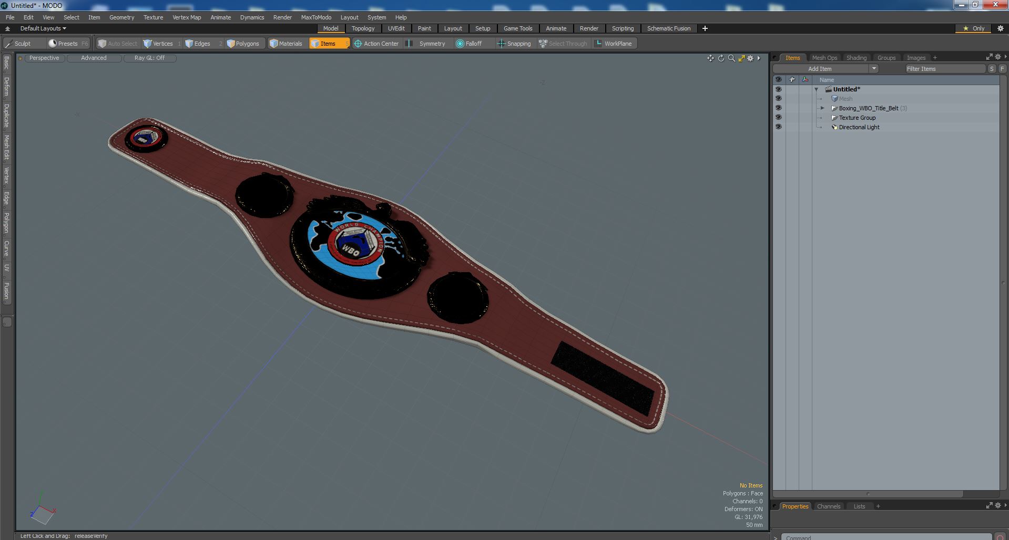
Task: Open the WorkPlane menu
Action: coord(614,44)
